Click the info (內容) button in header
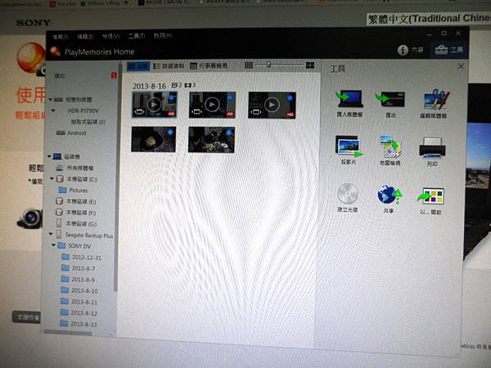Screen dimensions: 491x368 (410, 50)
